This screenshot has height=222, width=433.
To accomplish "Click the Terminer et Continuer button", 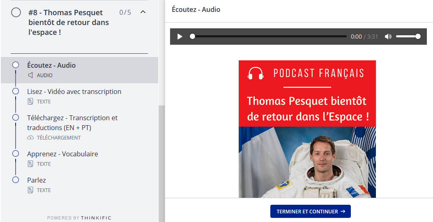I will coord(310,211).
